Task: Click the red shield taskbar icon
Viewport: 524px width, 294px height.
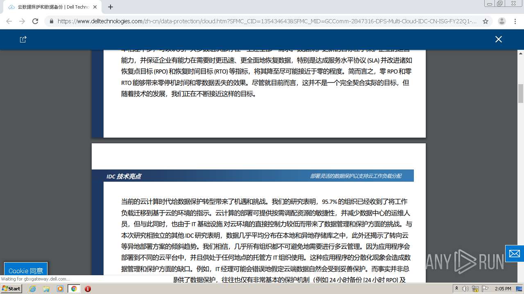Action: pyautogui.click(x=88, y=289)
